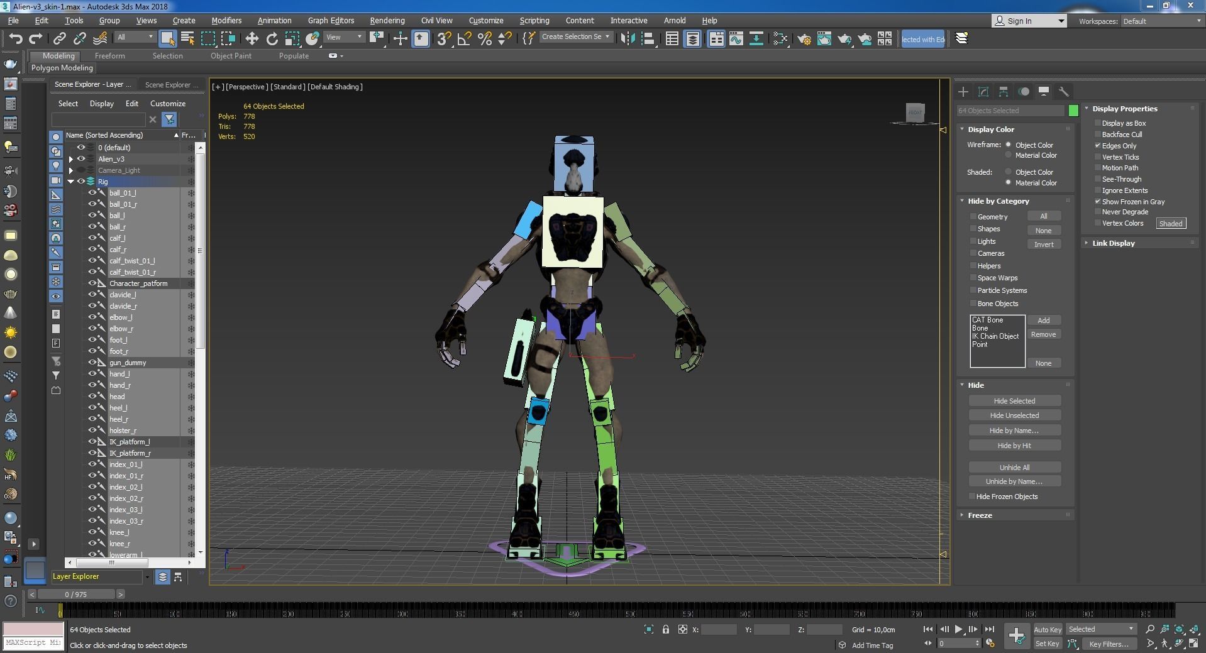
Task: Click the Auto Key button
Action: point(1047,629)
